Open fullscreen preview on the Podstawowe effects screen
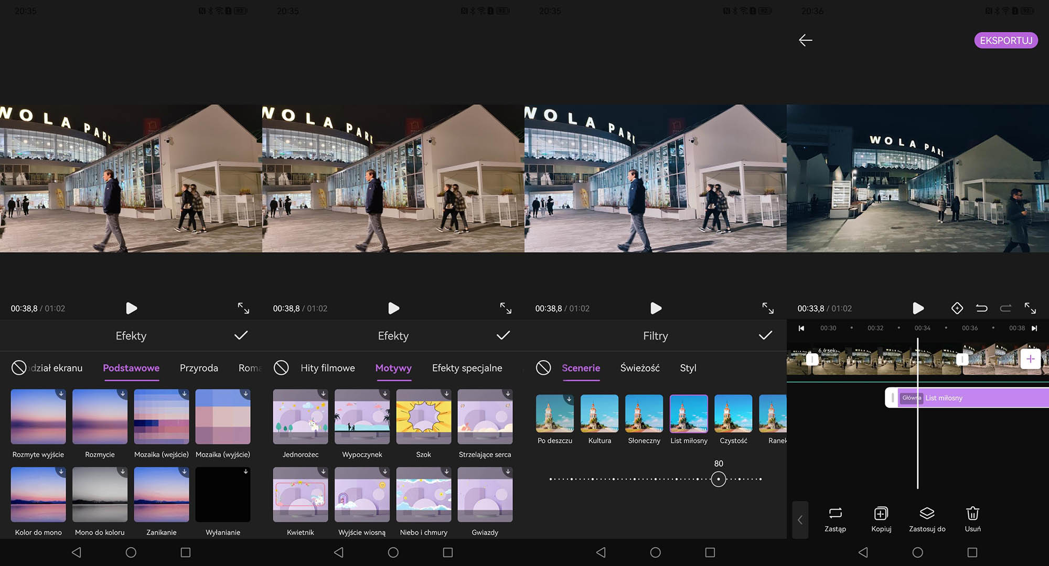The width and height of the screenshot is (1049, 566). point(243,308)
